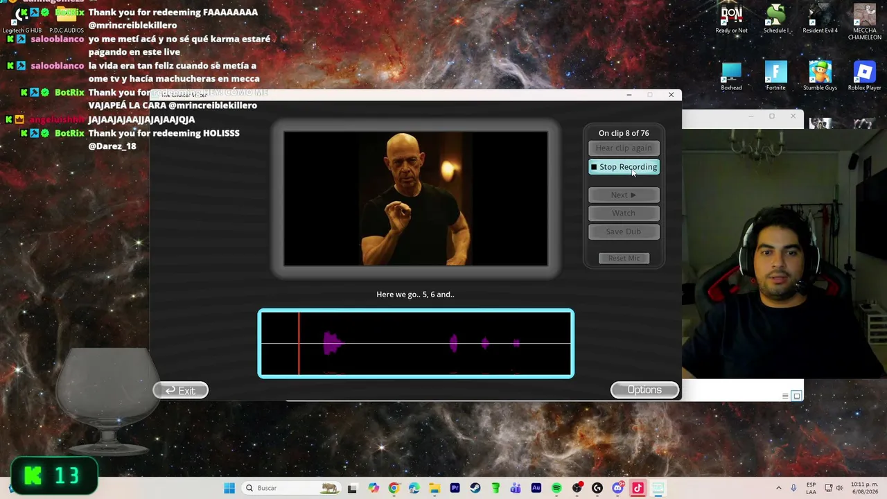
Task: Open ESP LAA language switcher
Action: 811,488
